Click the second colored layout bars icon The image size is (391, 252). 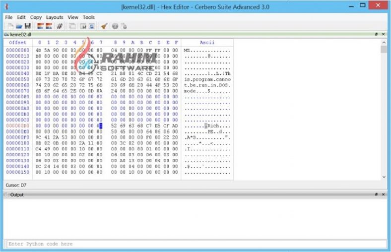(49, 26)
